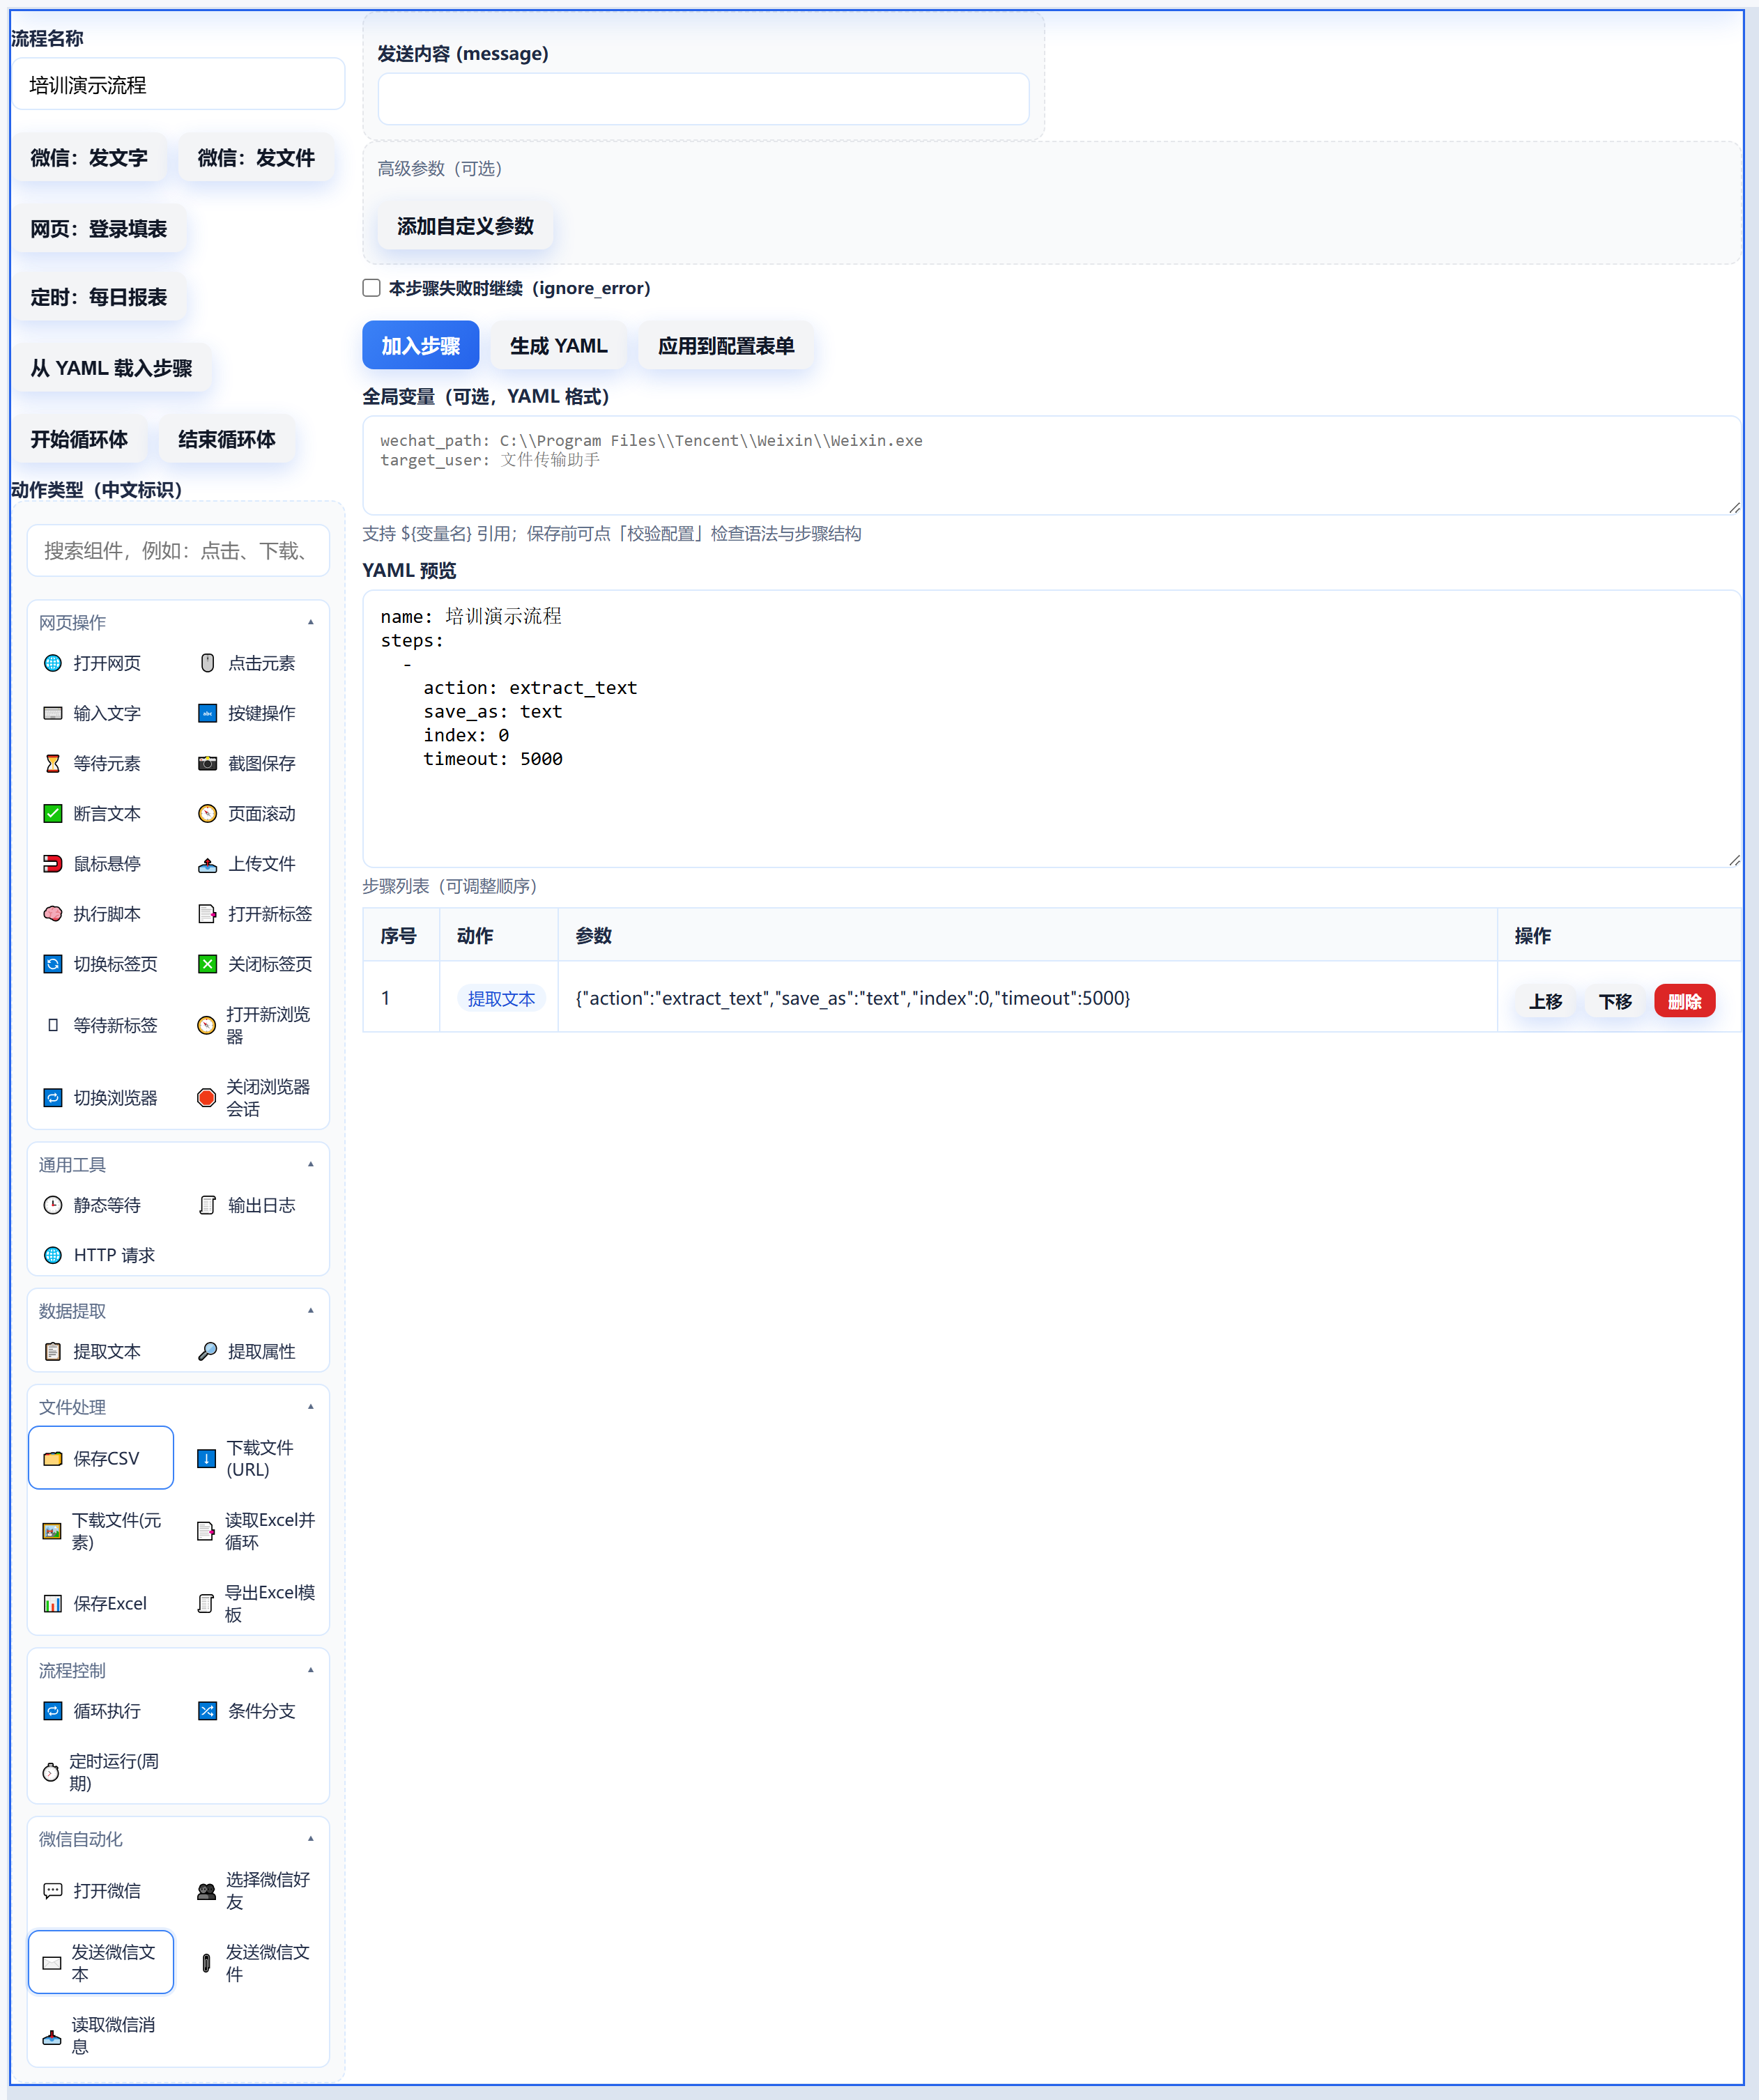The height and width of the screenshot is (2100, 1759).
Task: Select the 上传文件 upload icon
Action: tap(207, 864)
